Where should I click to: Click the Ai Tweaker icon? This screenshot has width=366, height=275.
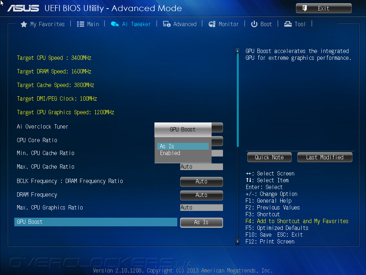pos(115,24)
